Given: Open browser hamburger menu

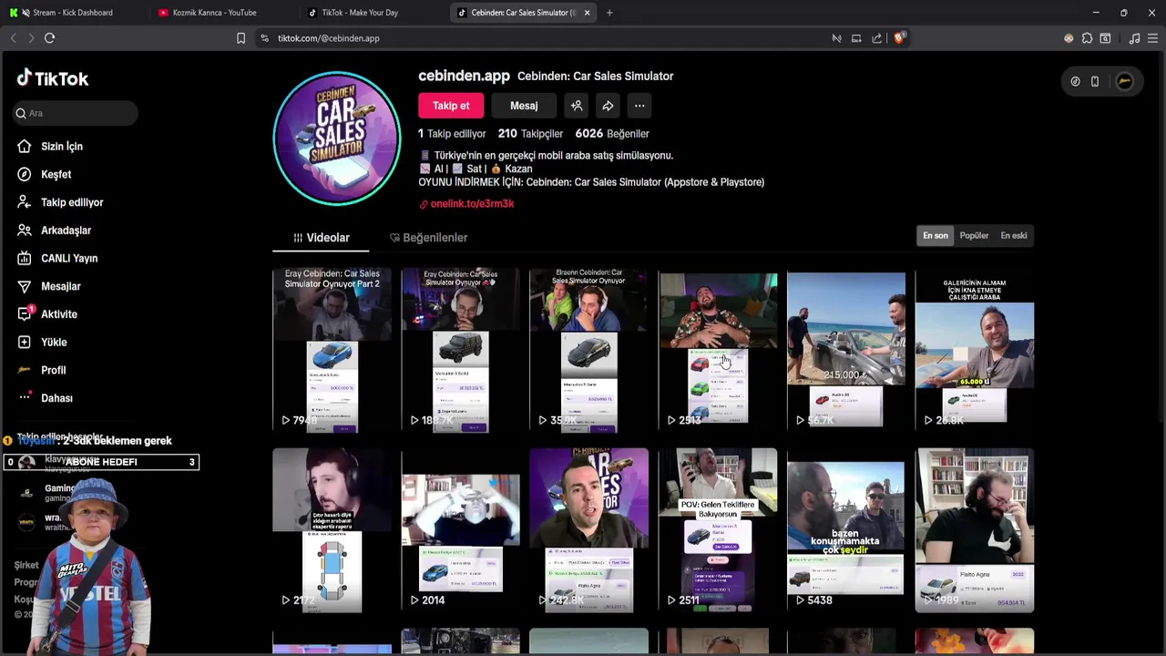Looking at the screenshot, I should click(1152, 38).
